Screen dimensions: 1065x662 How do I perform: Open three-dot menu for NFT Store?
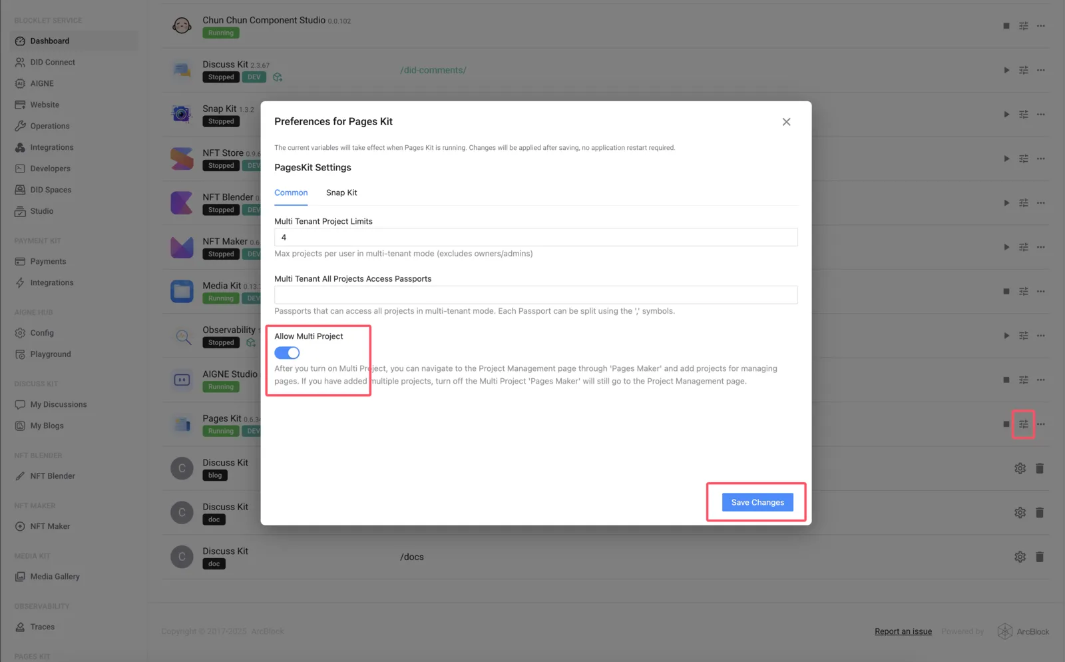pyautogui.click(x=1041, y=159)
